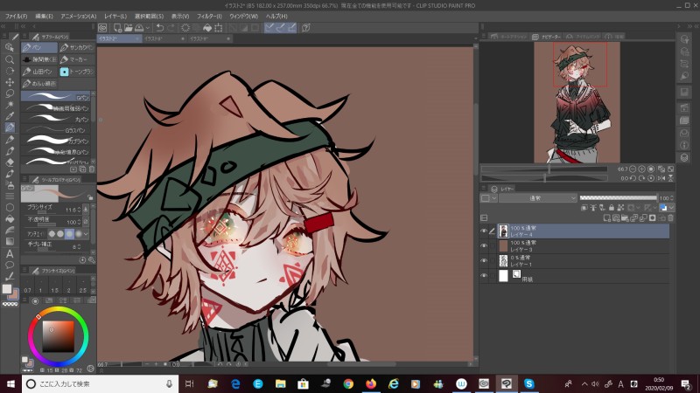This screenshot has height=393, width=700.
Task: Select the Move layer tool
Action: pyautogui.click(x=10, y=82)
